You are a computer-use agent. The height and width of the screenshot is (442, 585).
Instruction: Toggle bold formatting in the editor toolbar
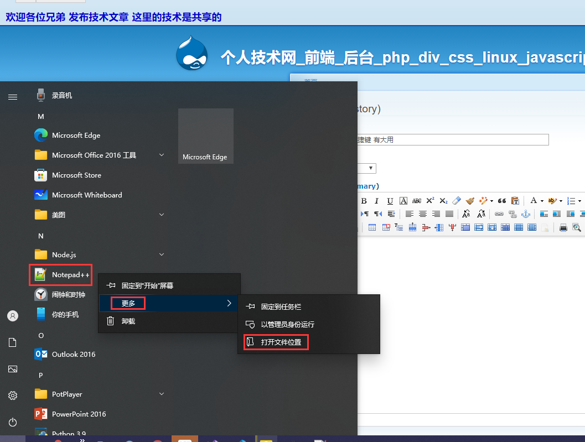click(364, 201)
